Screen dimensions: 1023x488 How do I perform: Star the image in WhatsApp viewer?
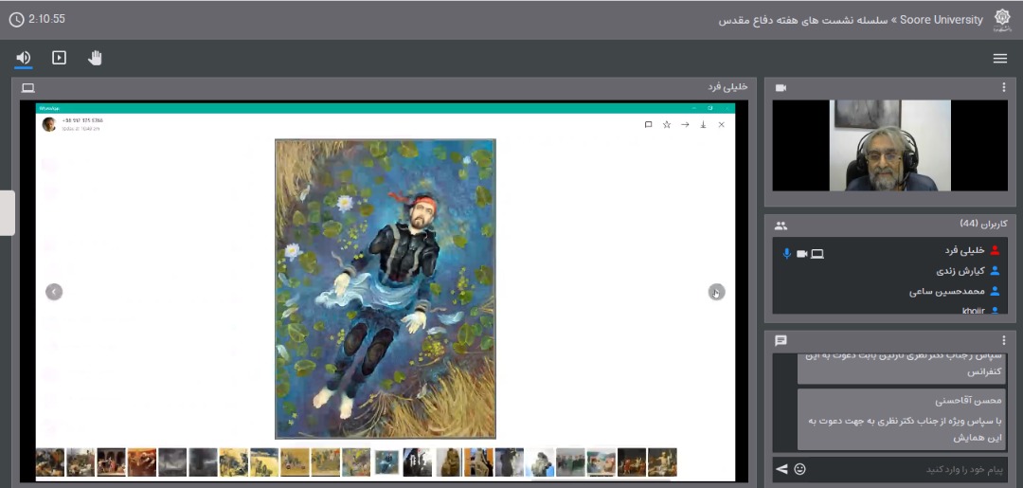pyautogui.click(x=667, y=125)
